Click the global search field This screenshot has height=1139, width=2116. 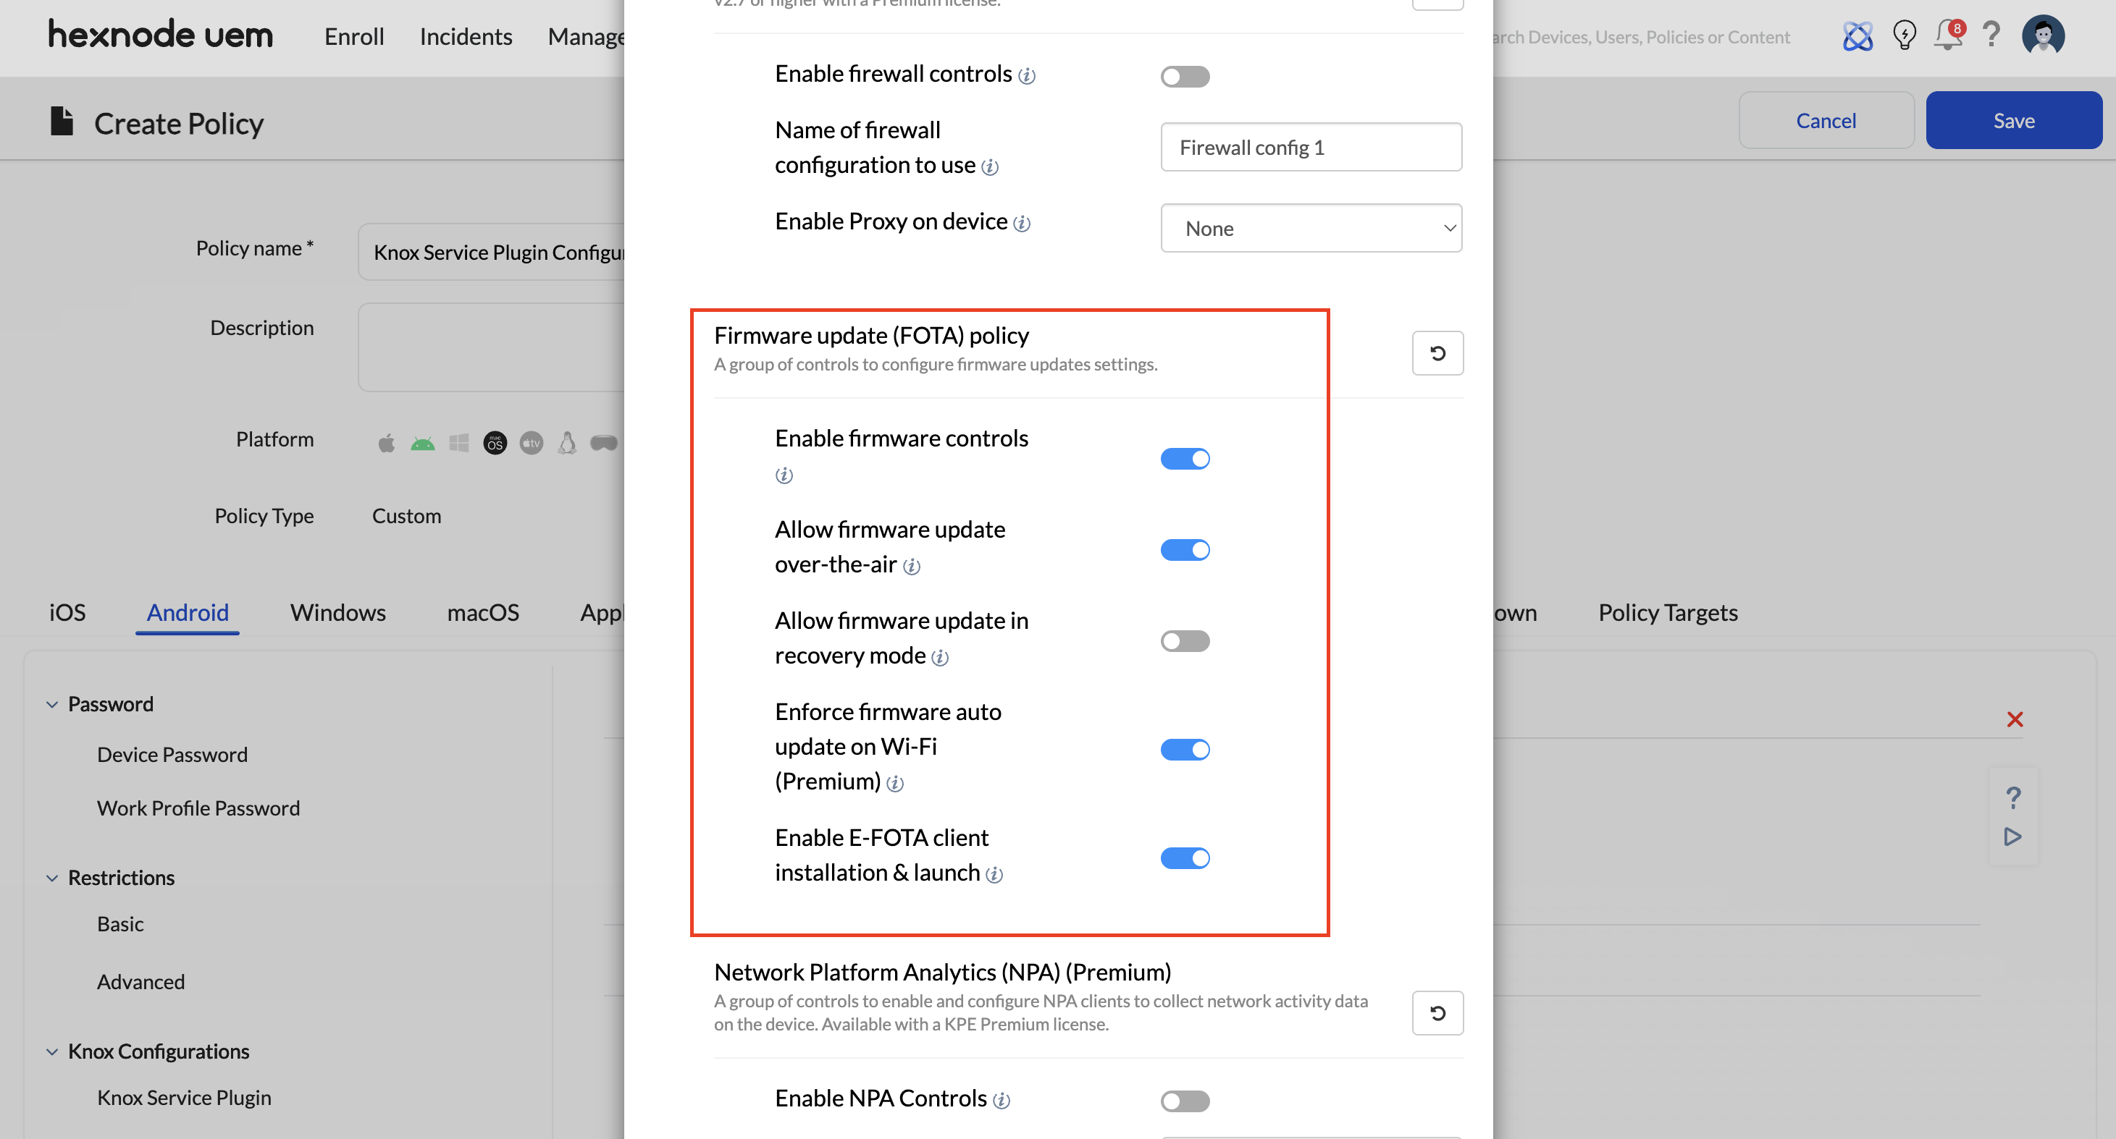[x=1642, y=37]
